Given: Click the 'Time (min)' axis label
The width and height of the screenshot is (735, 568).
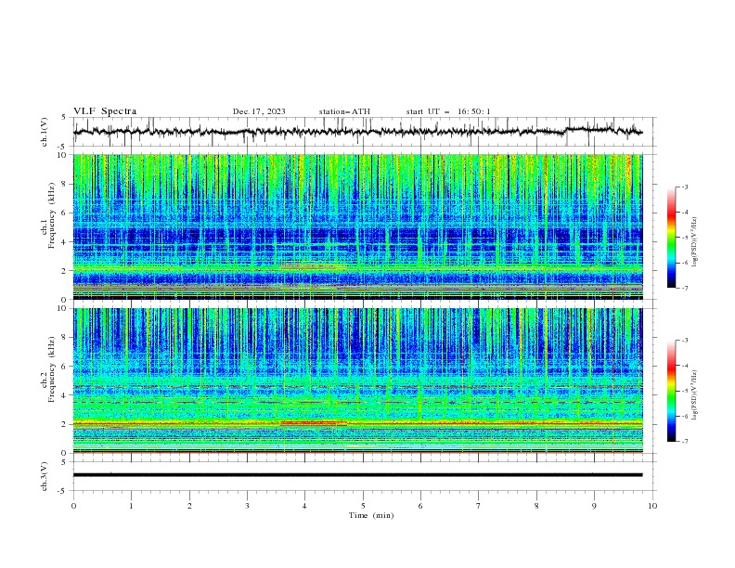Looking at the screenshot, I should click(x=371, y=515).
